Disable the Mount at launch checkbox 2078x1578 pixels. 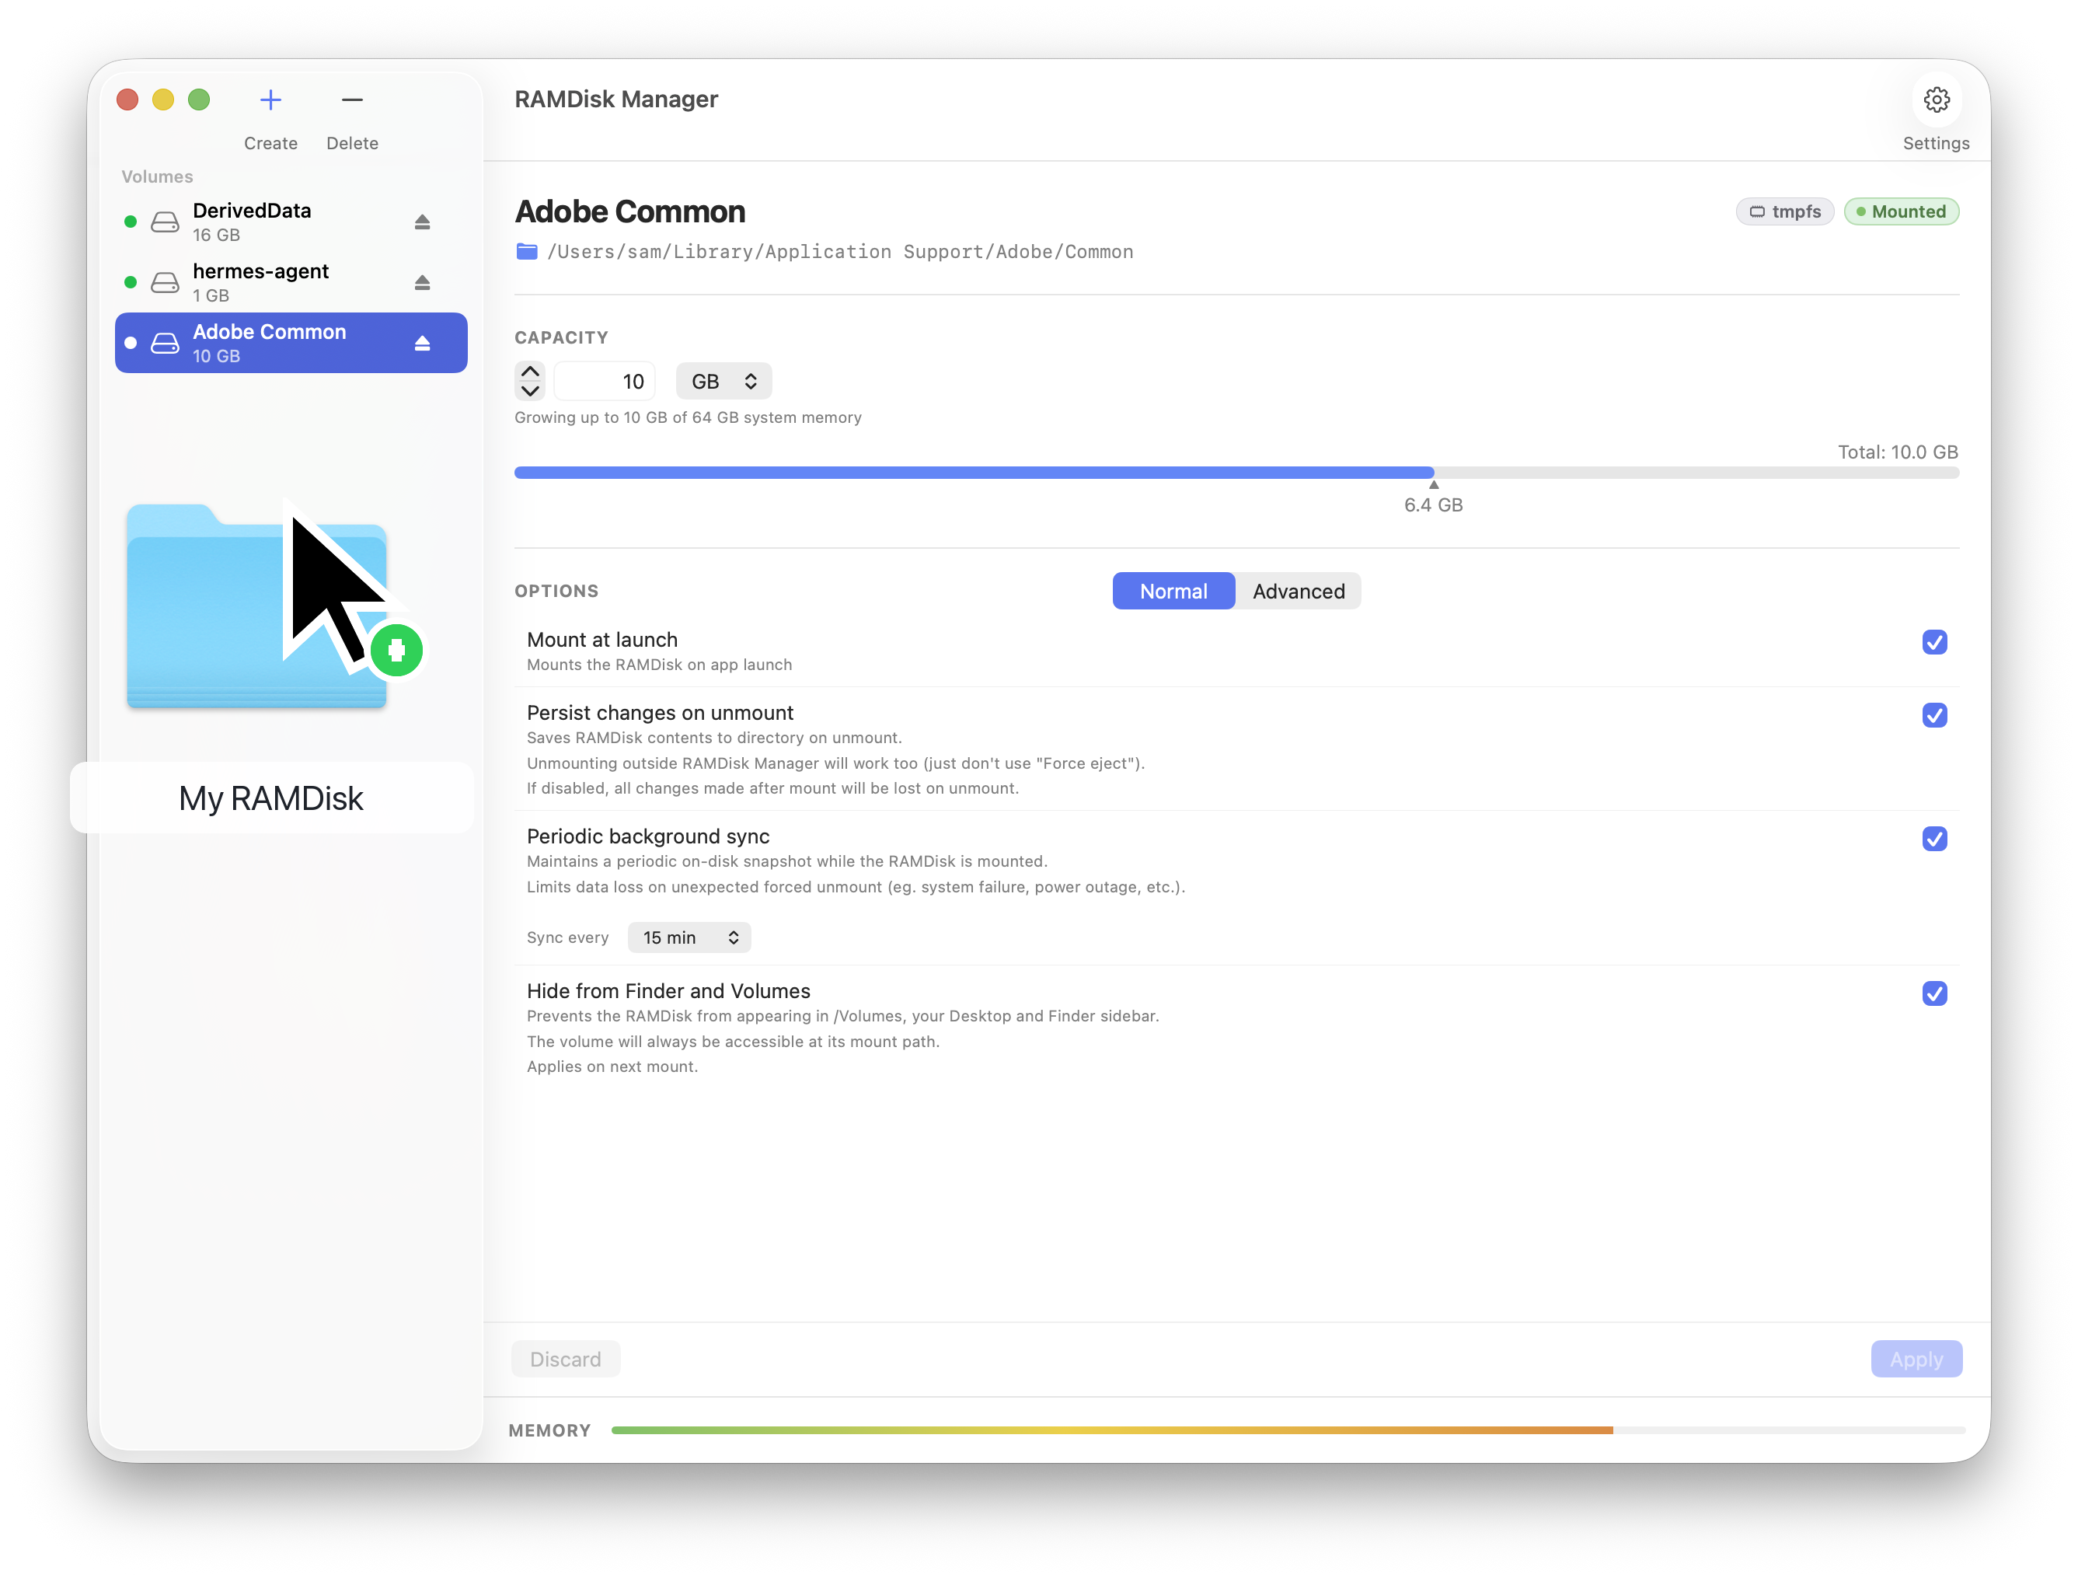click(x=1934, y=642)
